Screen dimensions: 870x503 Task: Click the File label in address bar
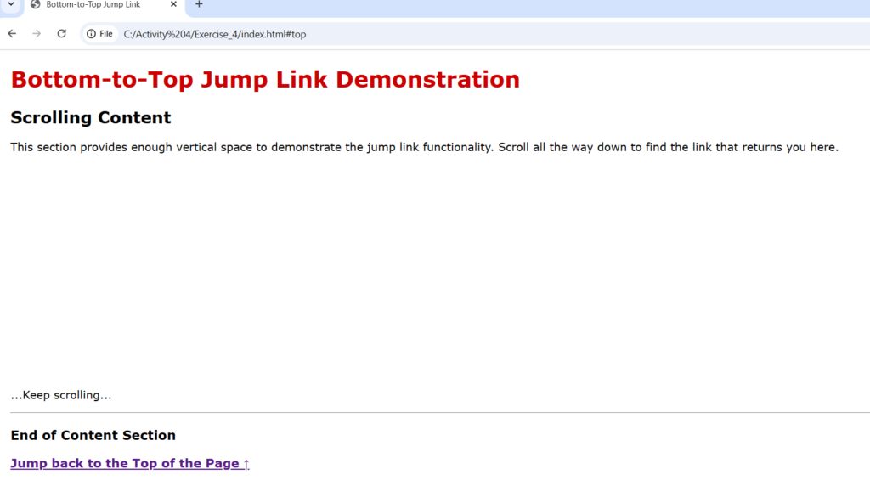pos(105,34)
